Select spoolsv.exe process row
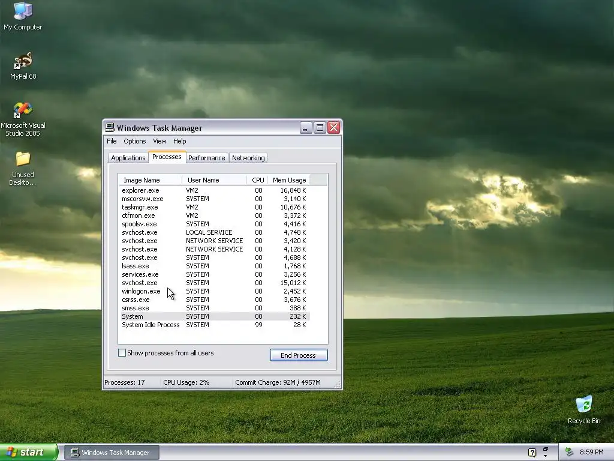 (x=214, y=224)
